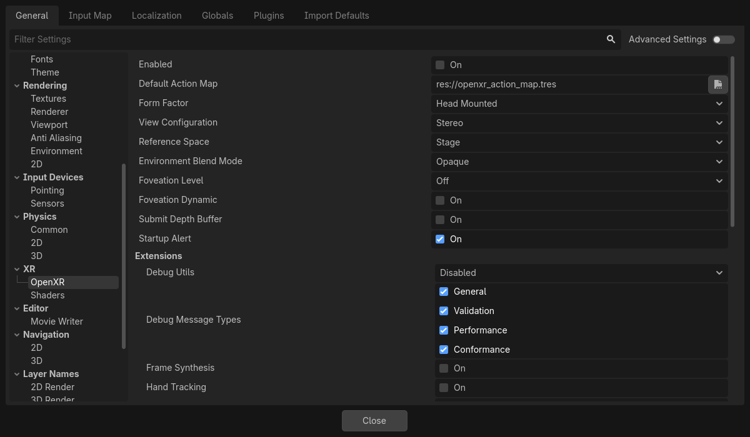
Task: Collapse the Rendering tree section
Action: coord(17,85)
